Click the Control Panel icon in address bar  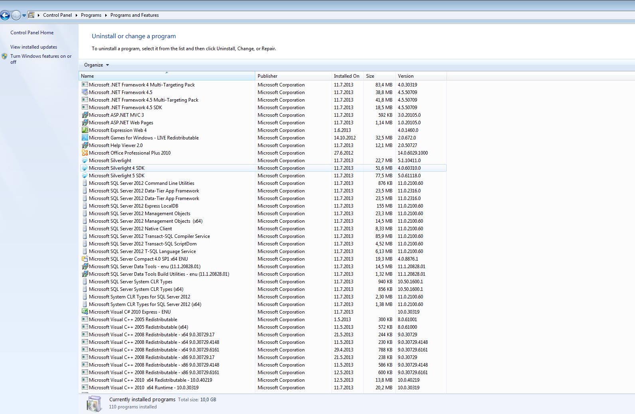pyautogui.click(x=31, y=15)
